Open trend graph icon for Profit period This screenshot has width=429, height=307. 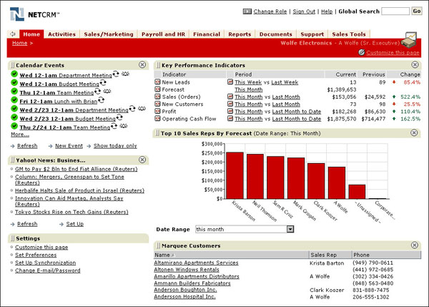click(x=230, y=111)
